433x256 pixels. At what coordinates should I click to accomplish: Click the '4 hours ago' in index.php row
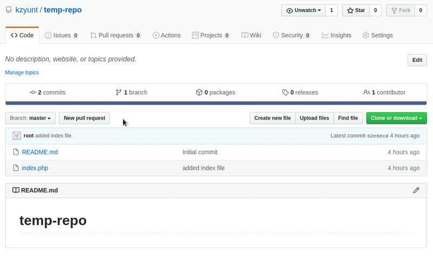pyautogui.click(x=403, y=168)
